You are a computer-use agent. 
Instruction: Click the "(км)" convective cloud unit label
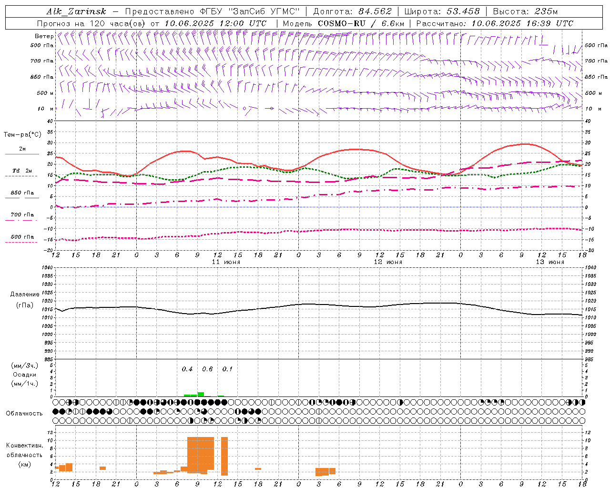click(24, 464)
